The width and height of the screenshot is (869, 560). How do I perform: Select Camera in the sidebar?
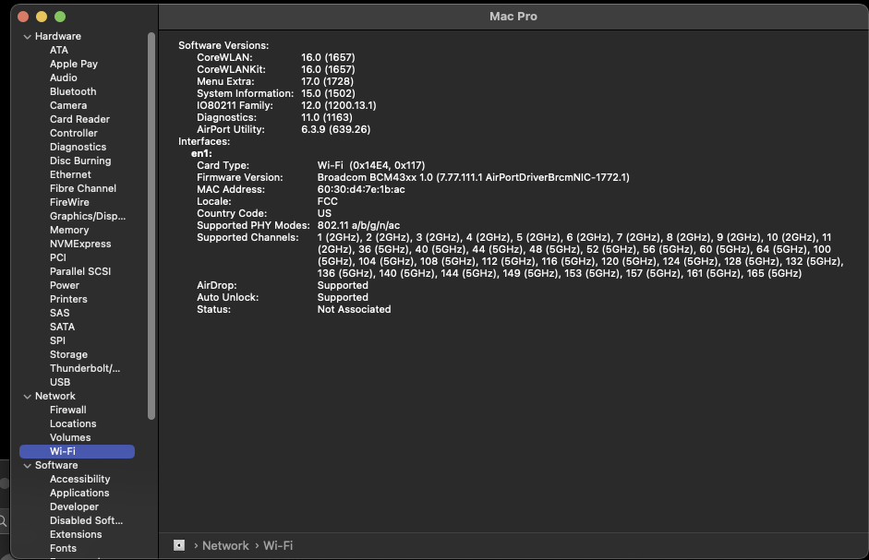click(x=68, y=105)
